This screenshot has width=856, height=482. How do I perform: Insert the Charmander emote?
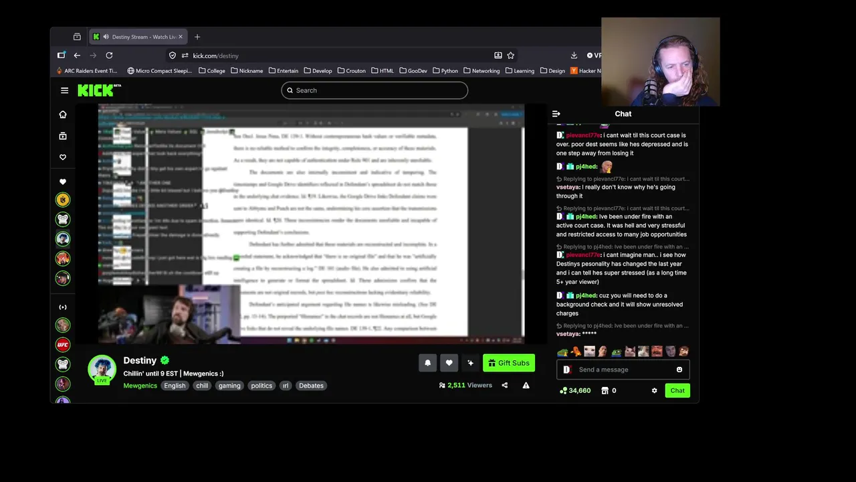coord(575,351)
